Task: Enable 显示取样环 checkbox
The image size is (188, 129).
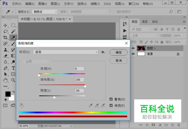Action: [114, 12]
